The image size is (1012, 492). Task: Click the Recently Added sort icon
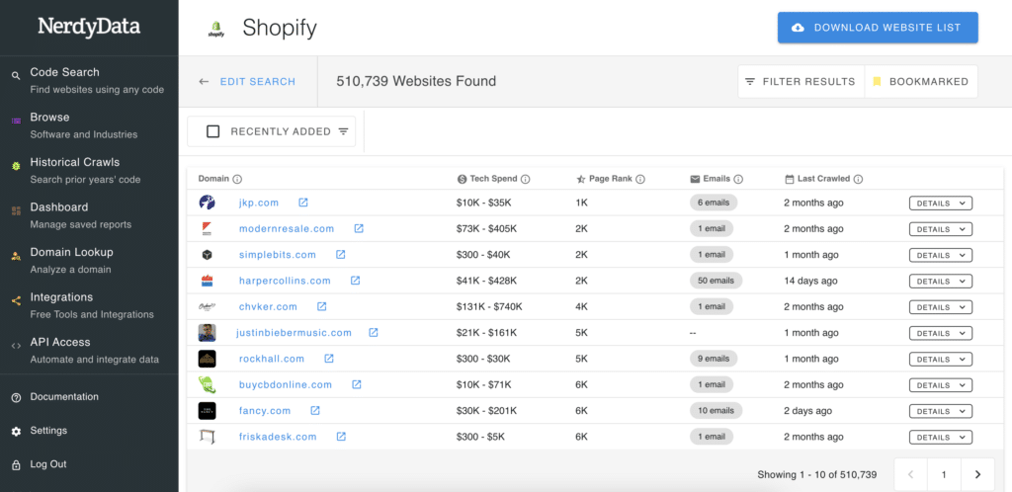pos(343,131)
